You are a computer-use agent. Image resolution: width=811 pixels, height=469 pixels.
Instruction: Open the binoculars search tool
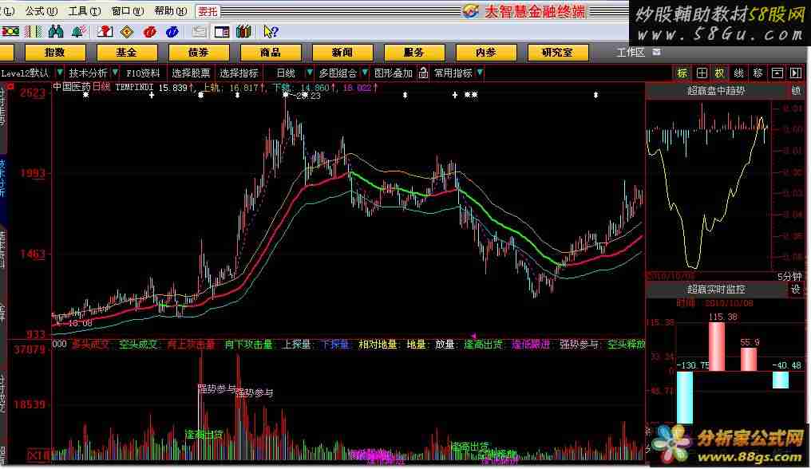pyautogui.click(x=55, y=32)
